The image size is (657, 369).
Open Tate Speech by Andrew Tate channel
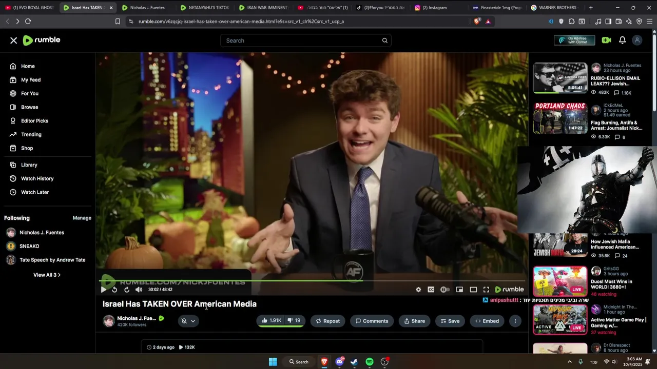pos(52,260)
